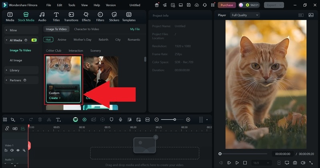Click the player progress bar handle

coord(220,154)
